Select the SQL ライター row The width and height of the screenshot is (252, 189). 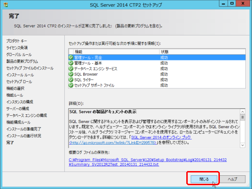click(x=157, y=80)
